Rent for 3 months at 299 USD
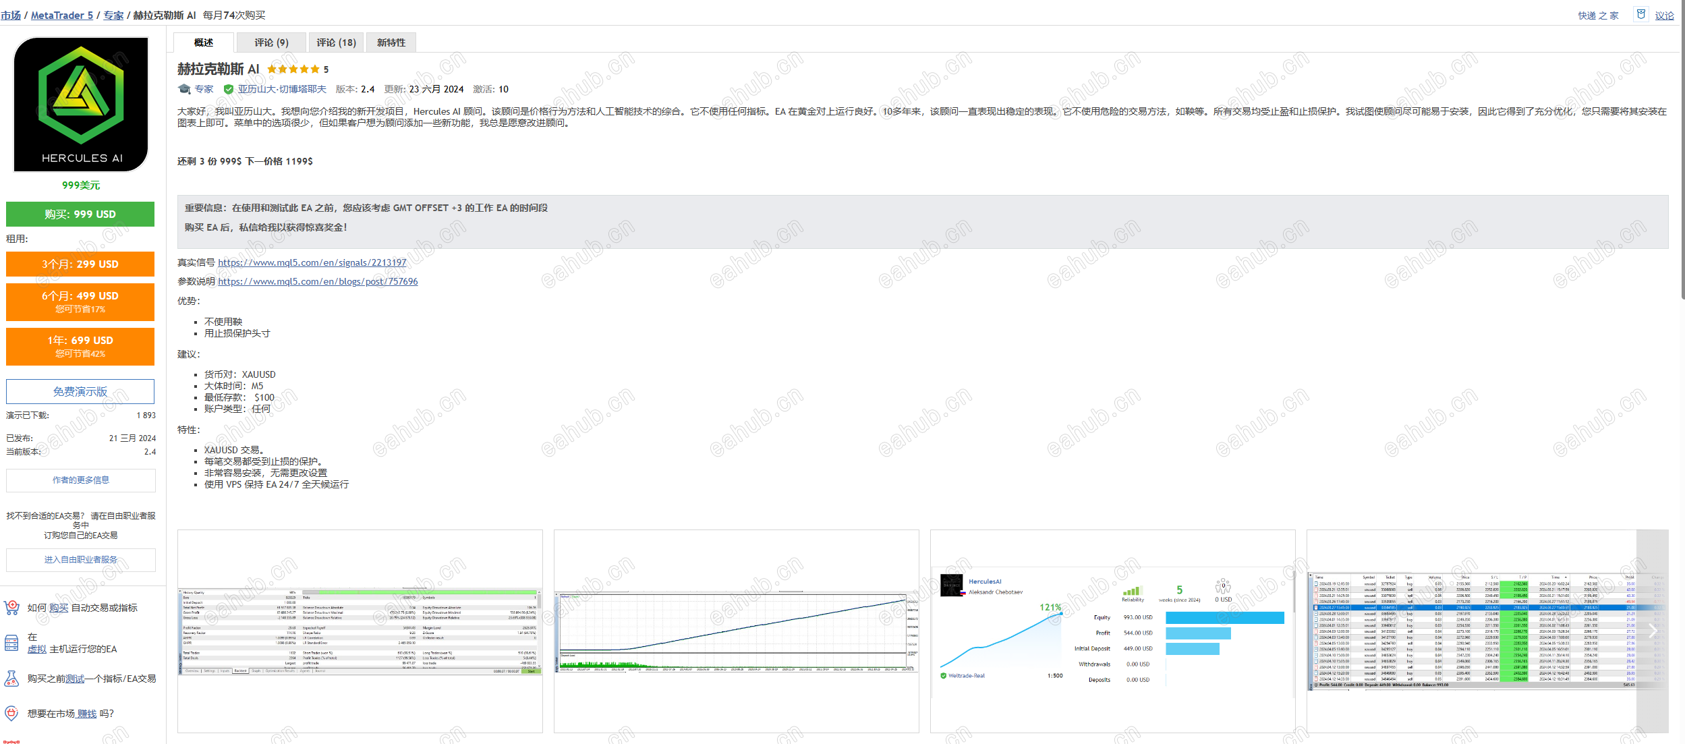Viewport: 1685px width, 744px height. (x=80, y=264)
